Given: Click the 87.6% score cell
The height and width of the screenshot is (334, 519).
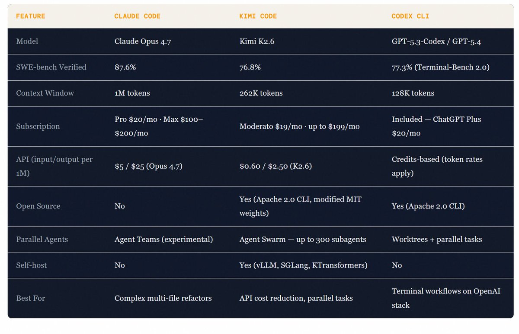Looking at the screenshot, I should pyautogui.click(x=125, y=67).
